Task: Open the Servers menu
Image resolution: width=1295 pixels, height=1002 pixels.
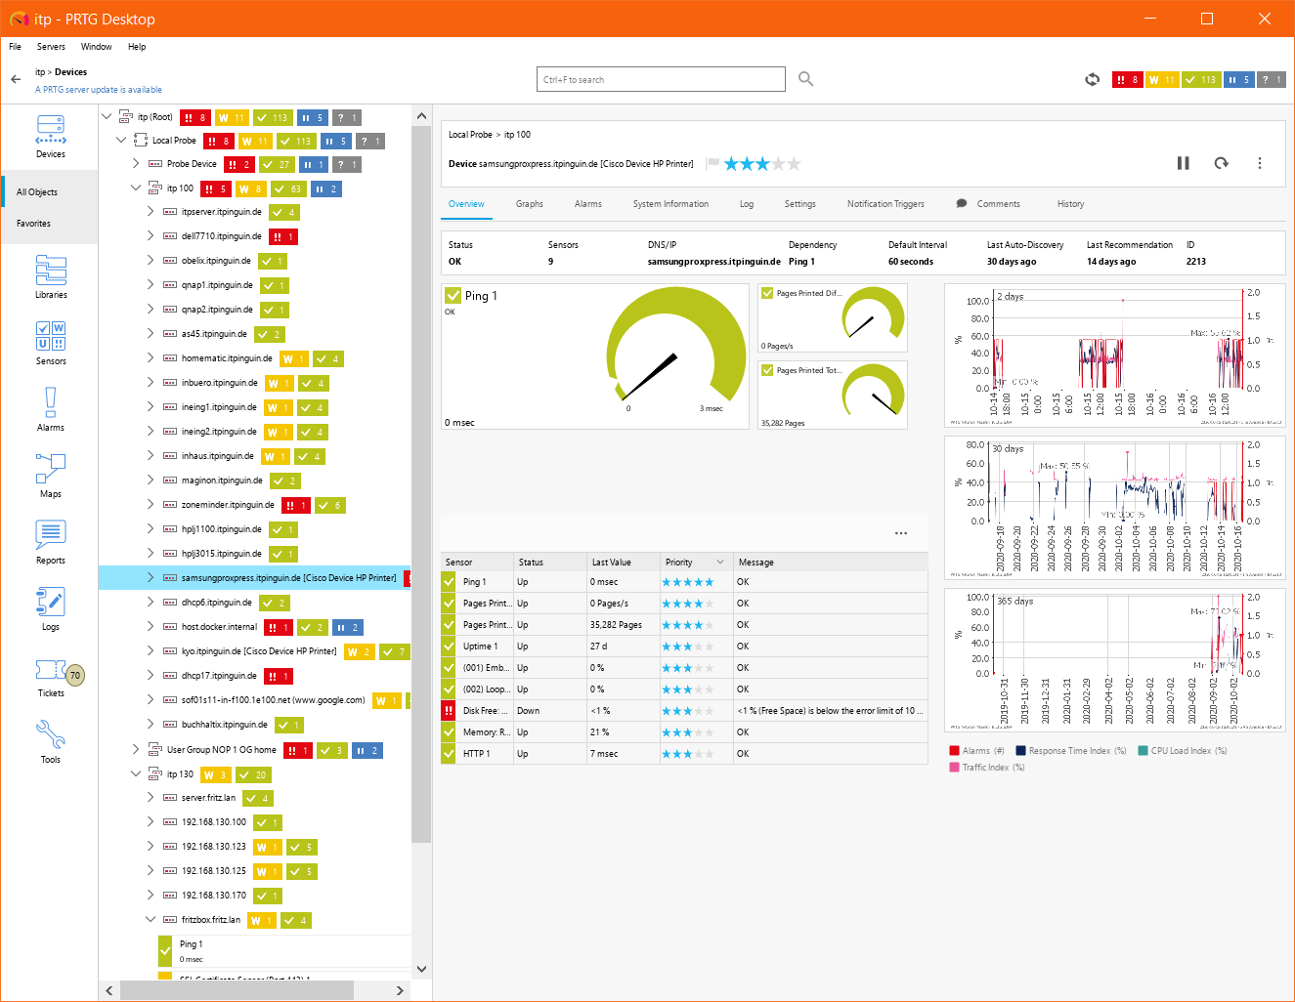Action: pyautogui.click(x=51, y=47)
